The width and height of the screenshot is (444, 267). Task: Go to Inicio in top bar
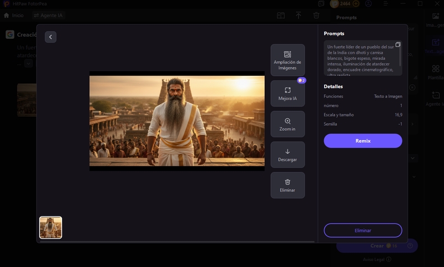coord(13,16)
